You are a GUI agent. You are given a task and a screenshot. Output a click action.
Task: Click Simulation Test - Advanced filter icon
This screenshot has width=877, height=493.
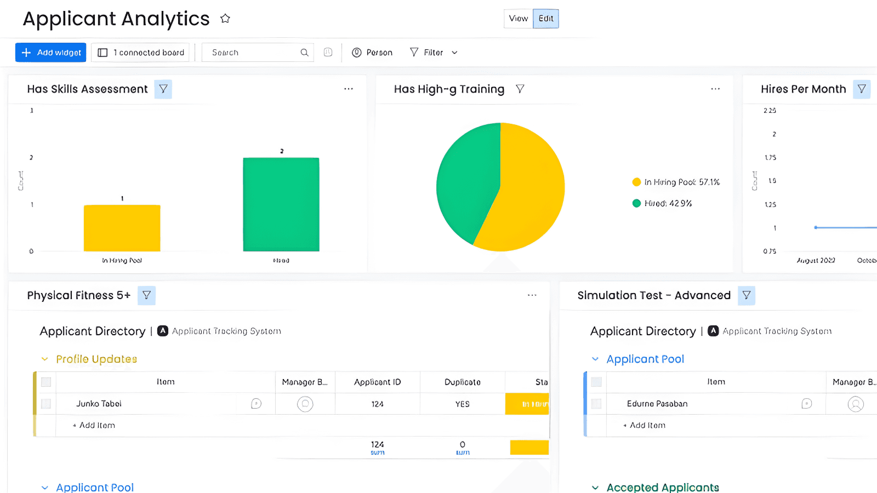pyautogui.click(x=747, y=295)
